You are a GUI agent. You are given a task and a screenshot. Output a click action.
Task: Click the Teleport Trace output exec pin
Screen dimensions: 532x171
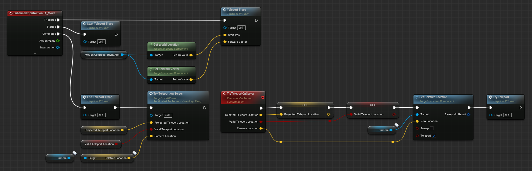(256, 20)
